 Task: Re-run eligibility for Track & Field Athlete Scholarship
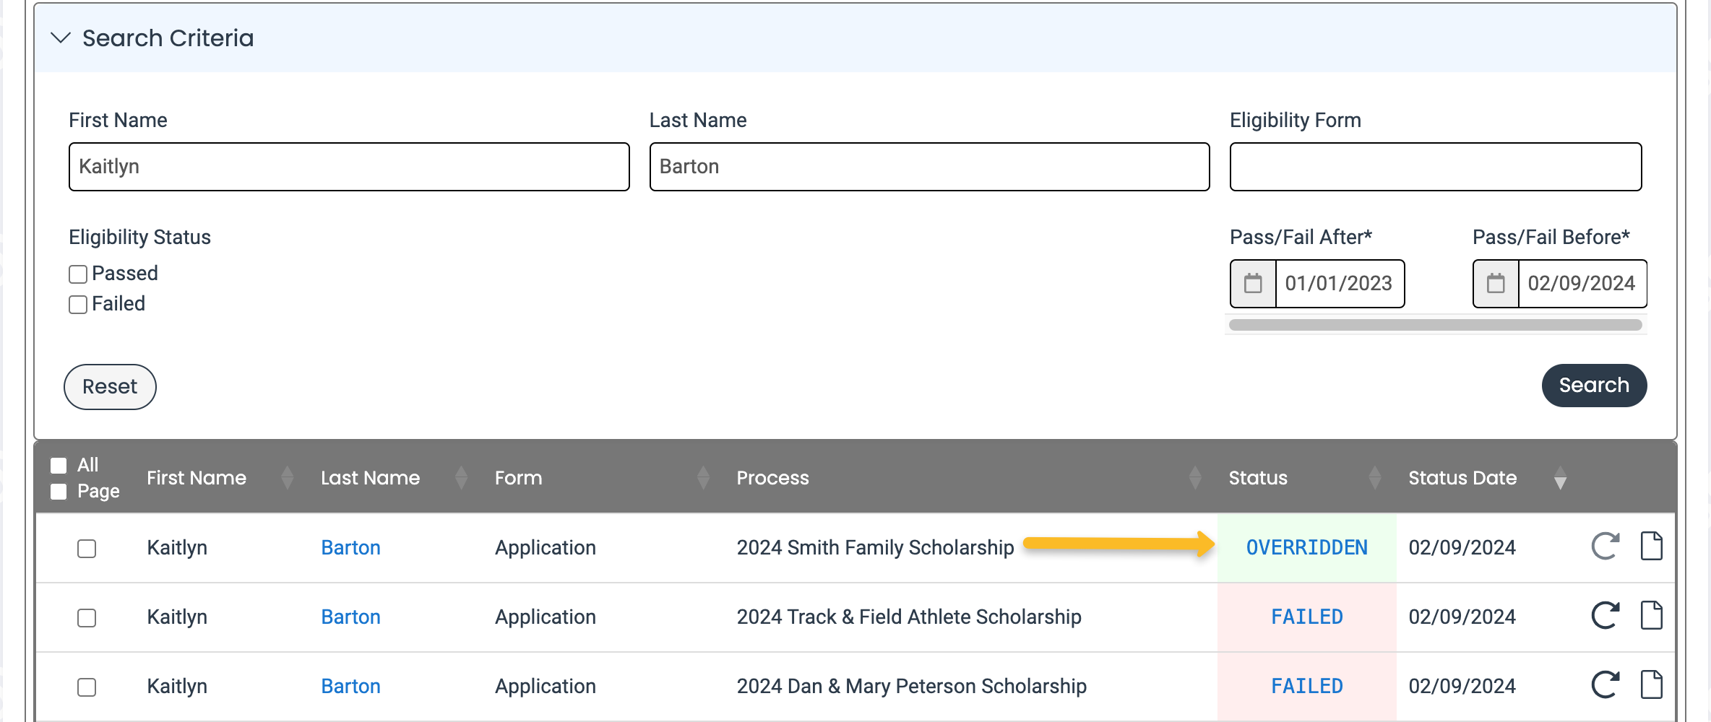click(x=1605, y=616)
